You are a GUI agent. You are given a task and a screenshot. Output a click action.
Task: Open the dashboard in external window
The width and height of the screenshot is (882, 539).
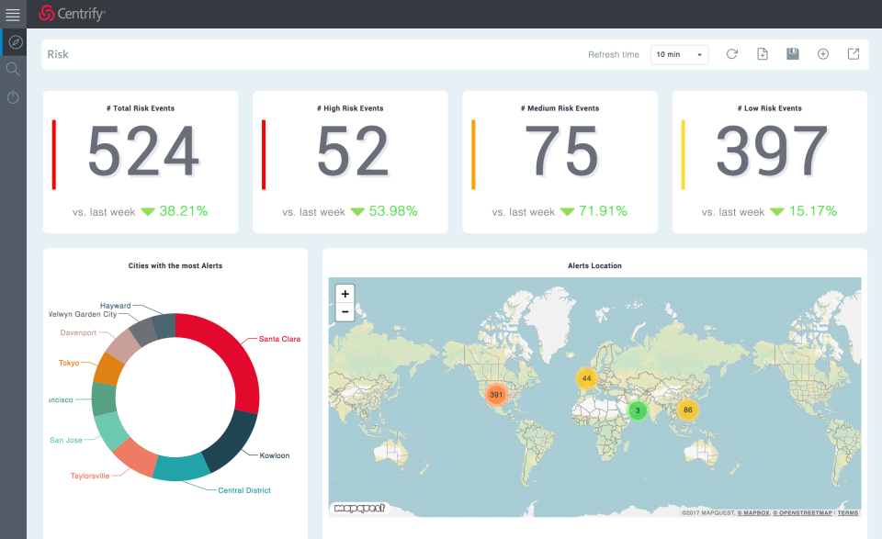[853, 54]
